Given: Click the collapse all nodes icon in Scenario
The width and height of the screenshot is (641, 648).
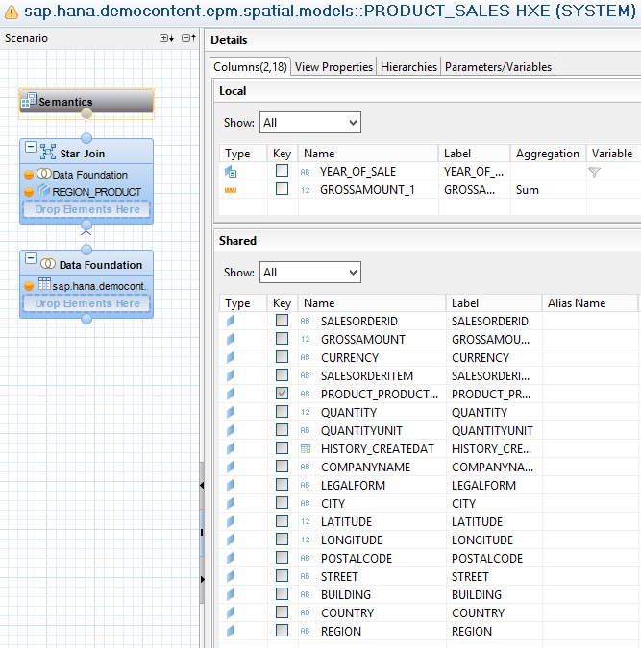Looking at the screenshot, I should pyautogui.click(x=188, y=38).
